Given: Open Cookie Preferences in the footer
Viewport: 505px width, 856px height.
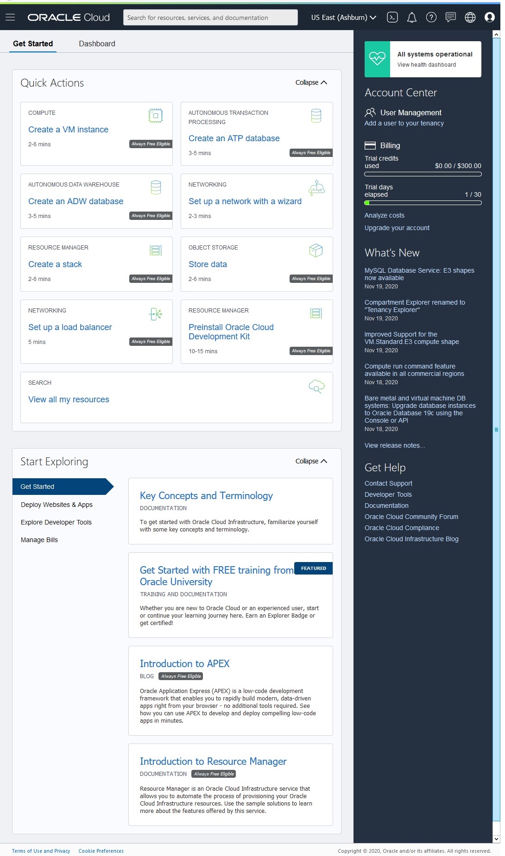Looking at the screenshot, I should click(x=101, y=851).
